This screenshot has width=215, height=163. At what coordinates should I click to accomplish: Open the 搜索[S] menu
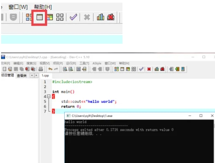31,63
